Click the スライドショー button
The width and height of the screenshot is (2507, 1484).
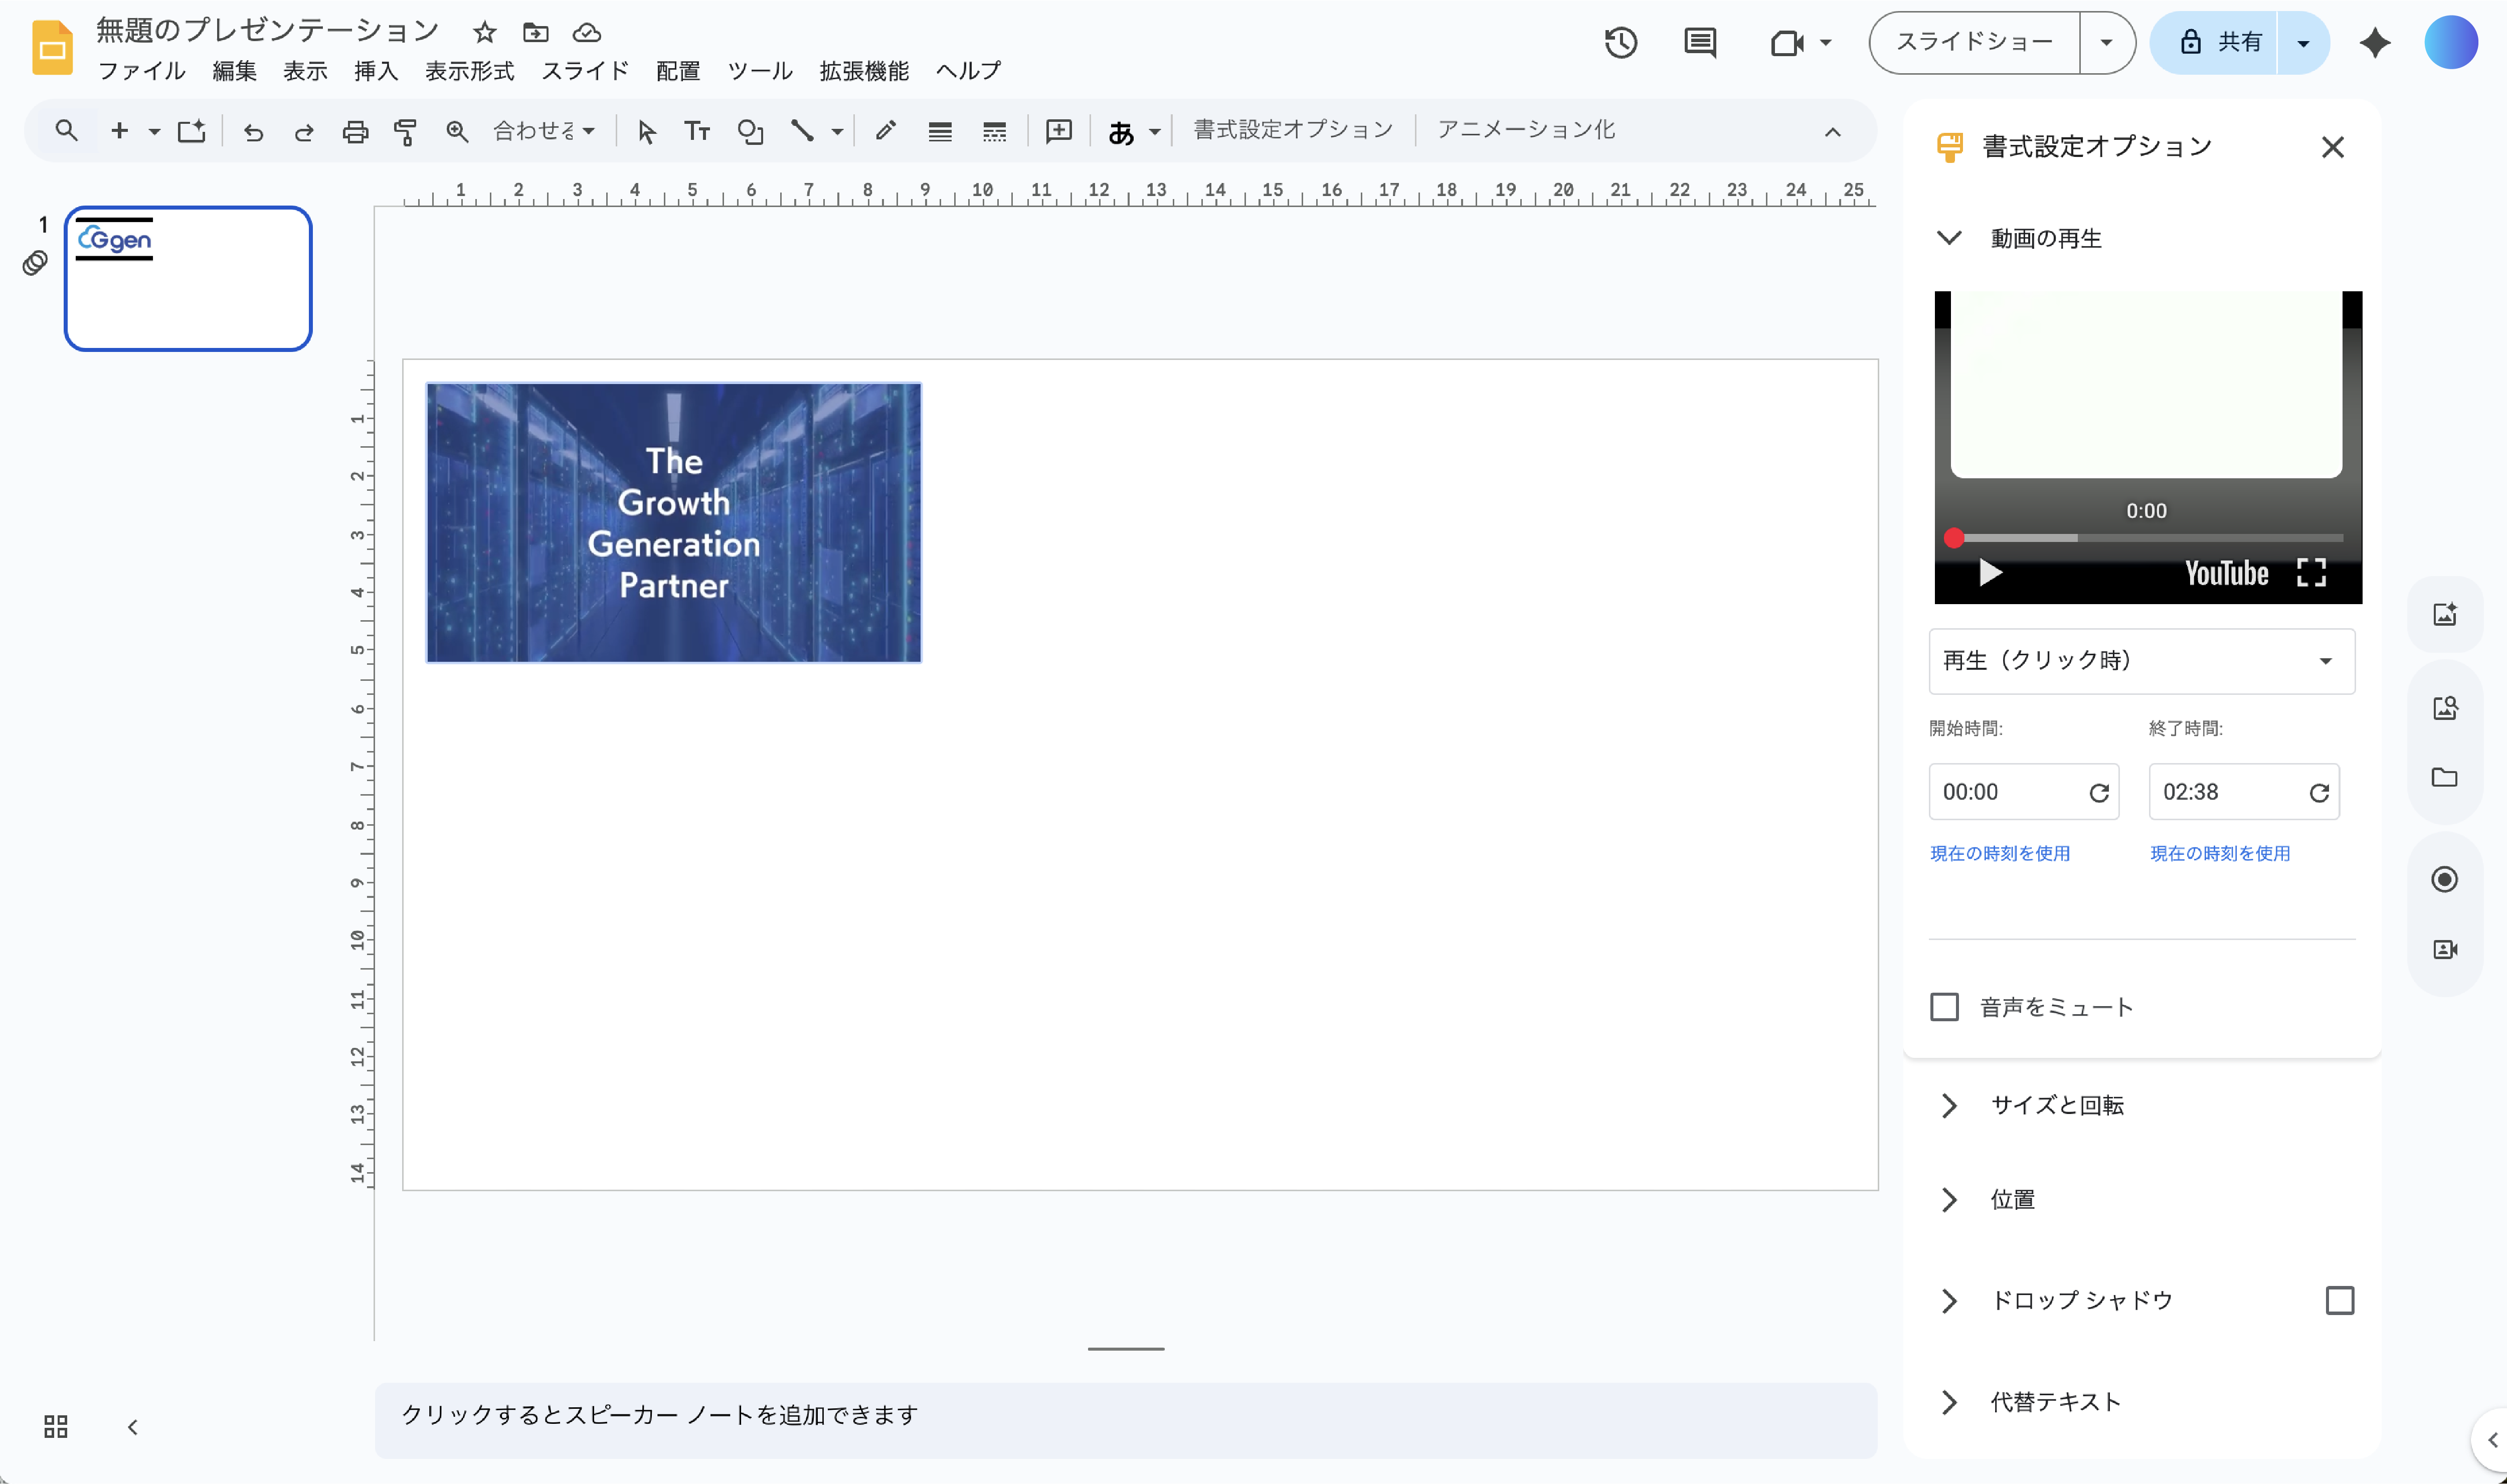pyautogui.click(x=1974, y=42)
